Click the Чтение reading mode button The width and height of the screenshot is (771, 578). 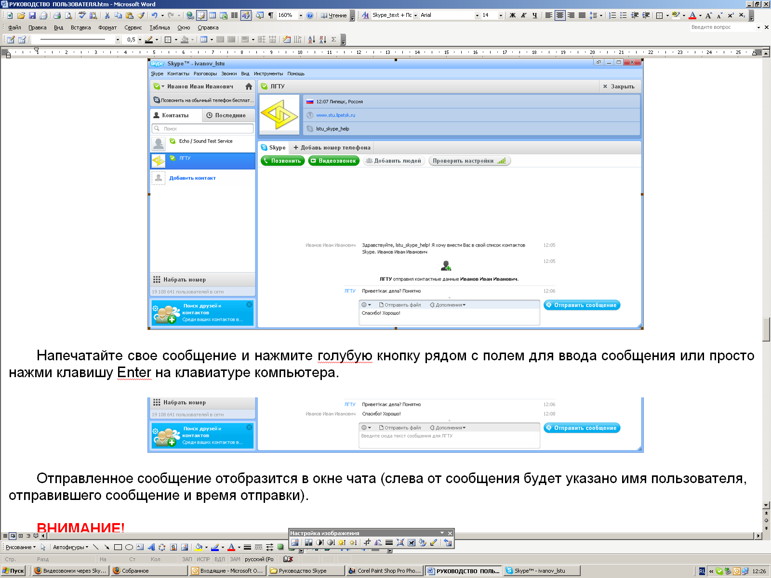(x=333, y=15)
